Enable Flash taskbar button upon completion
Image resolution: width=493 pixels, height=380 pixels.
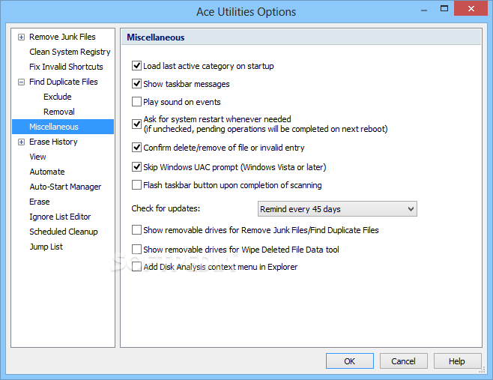pos(136,184)
